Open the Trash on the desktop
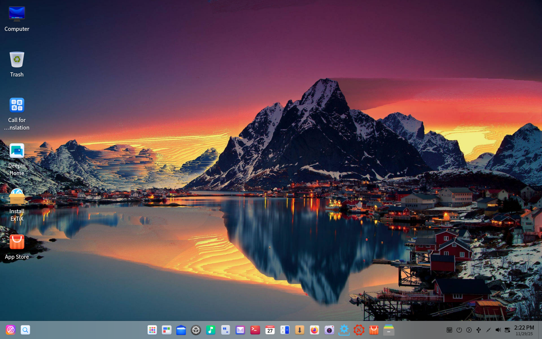Screen dimensions: 542x339 (17, 60)
